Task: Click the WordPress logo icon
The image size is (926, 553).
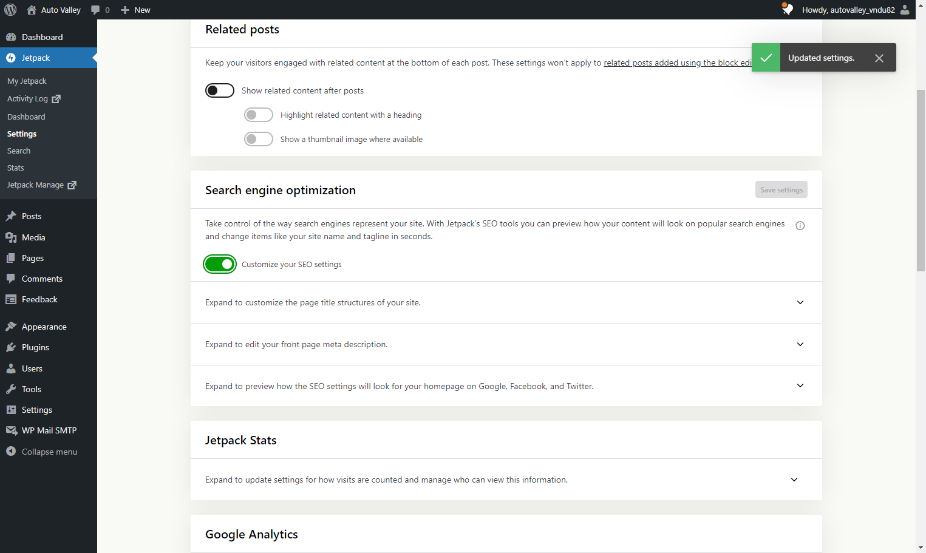Action: (x=10, y=10)
